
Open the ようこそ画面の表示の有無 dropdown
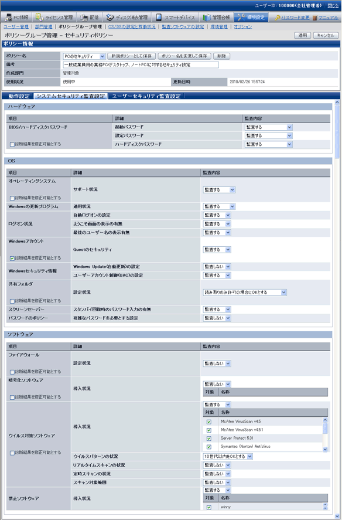tap(217, 224)
